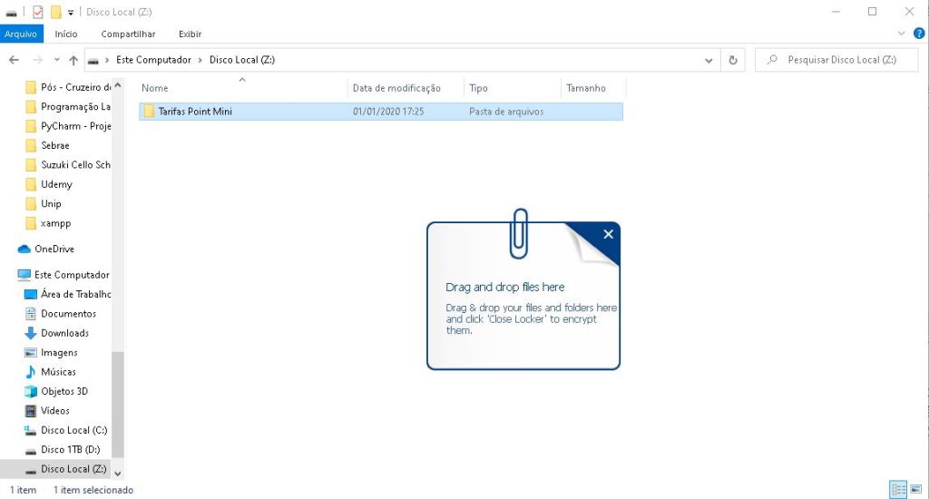
Task: Switch to the Compartilhar ribbon tab
Action: click(128, 34)
